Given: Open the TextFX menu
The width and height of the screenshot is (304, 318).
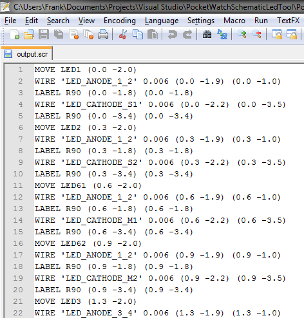Looking at the screenshot, I should pos(288,21).
